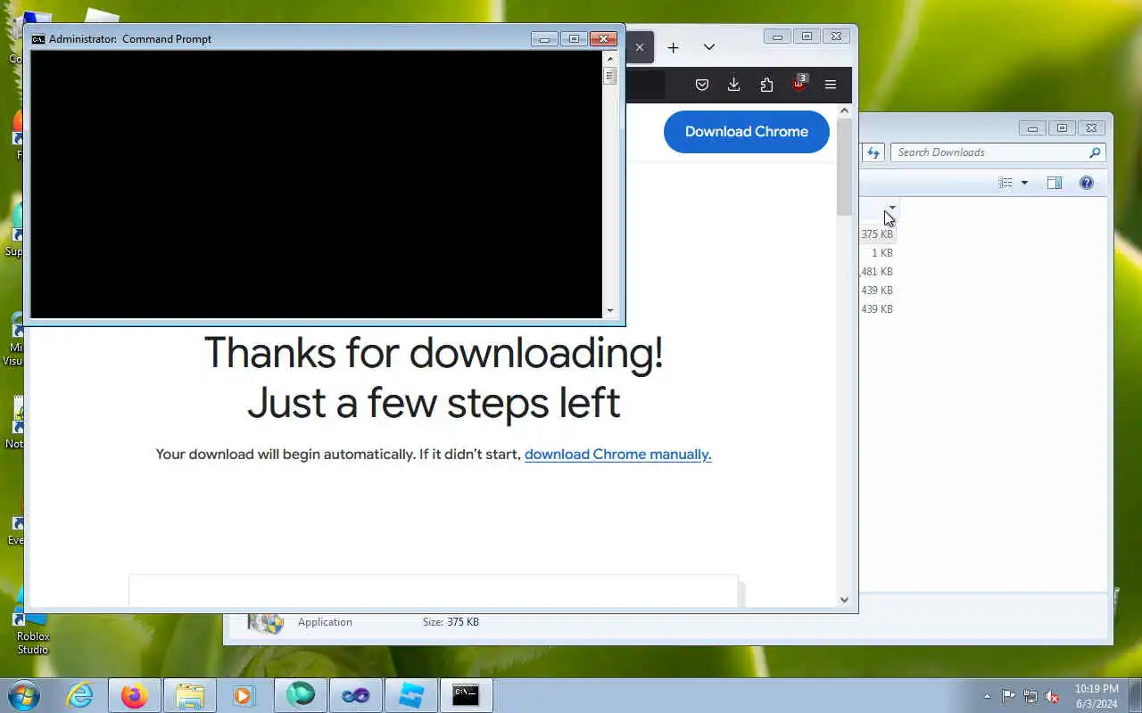The image size is (1142, 713).
Task: Click Size: 375 KB in details pane
Action: (451, 622)
